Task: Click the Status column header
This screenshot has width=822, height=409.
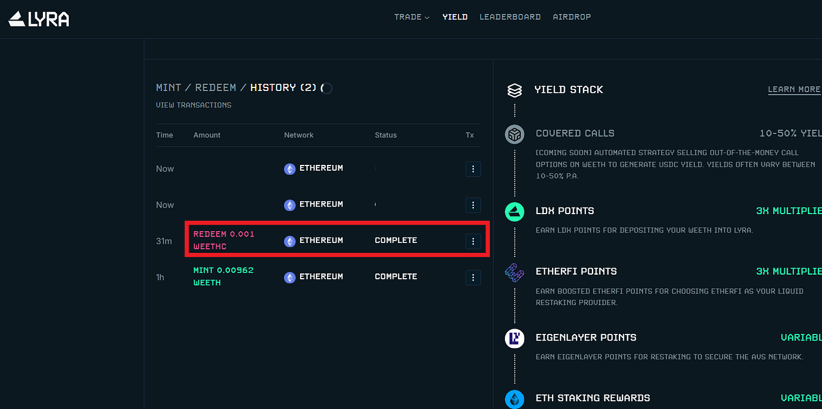Action: 386,135
